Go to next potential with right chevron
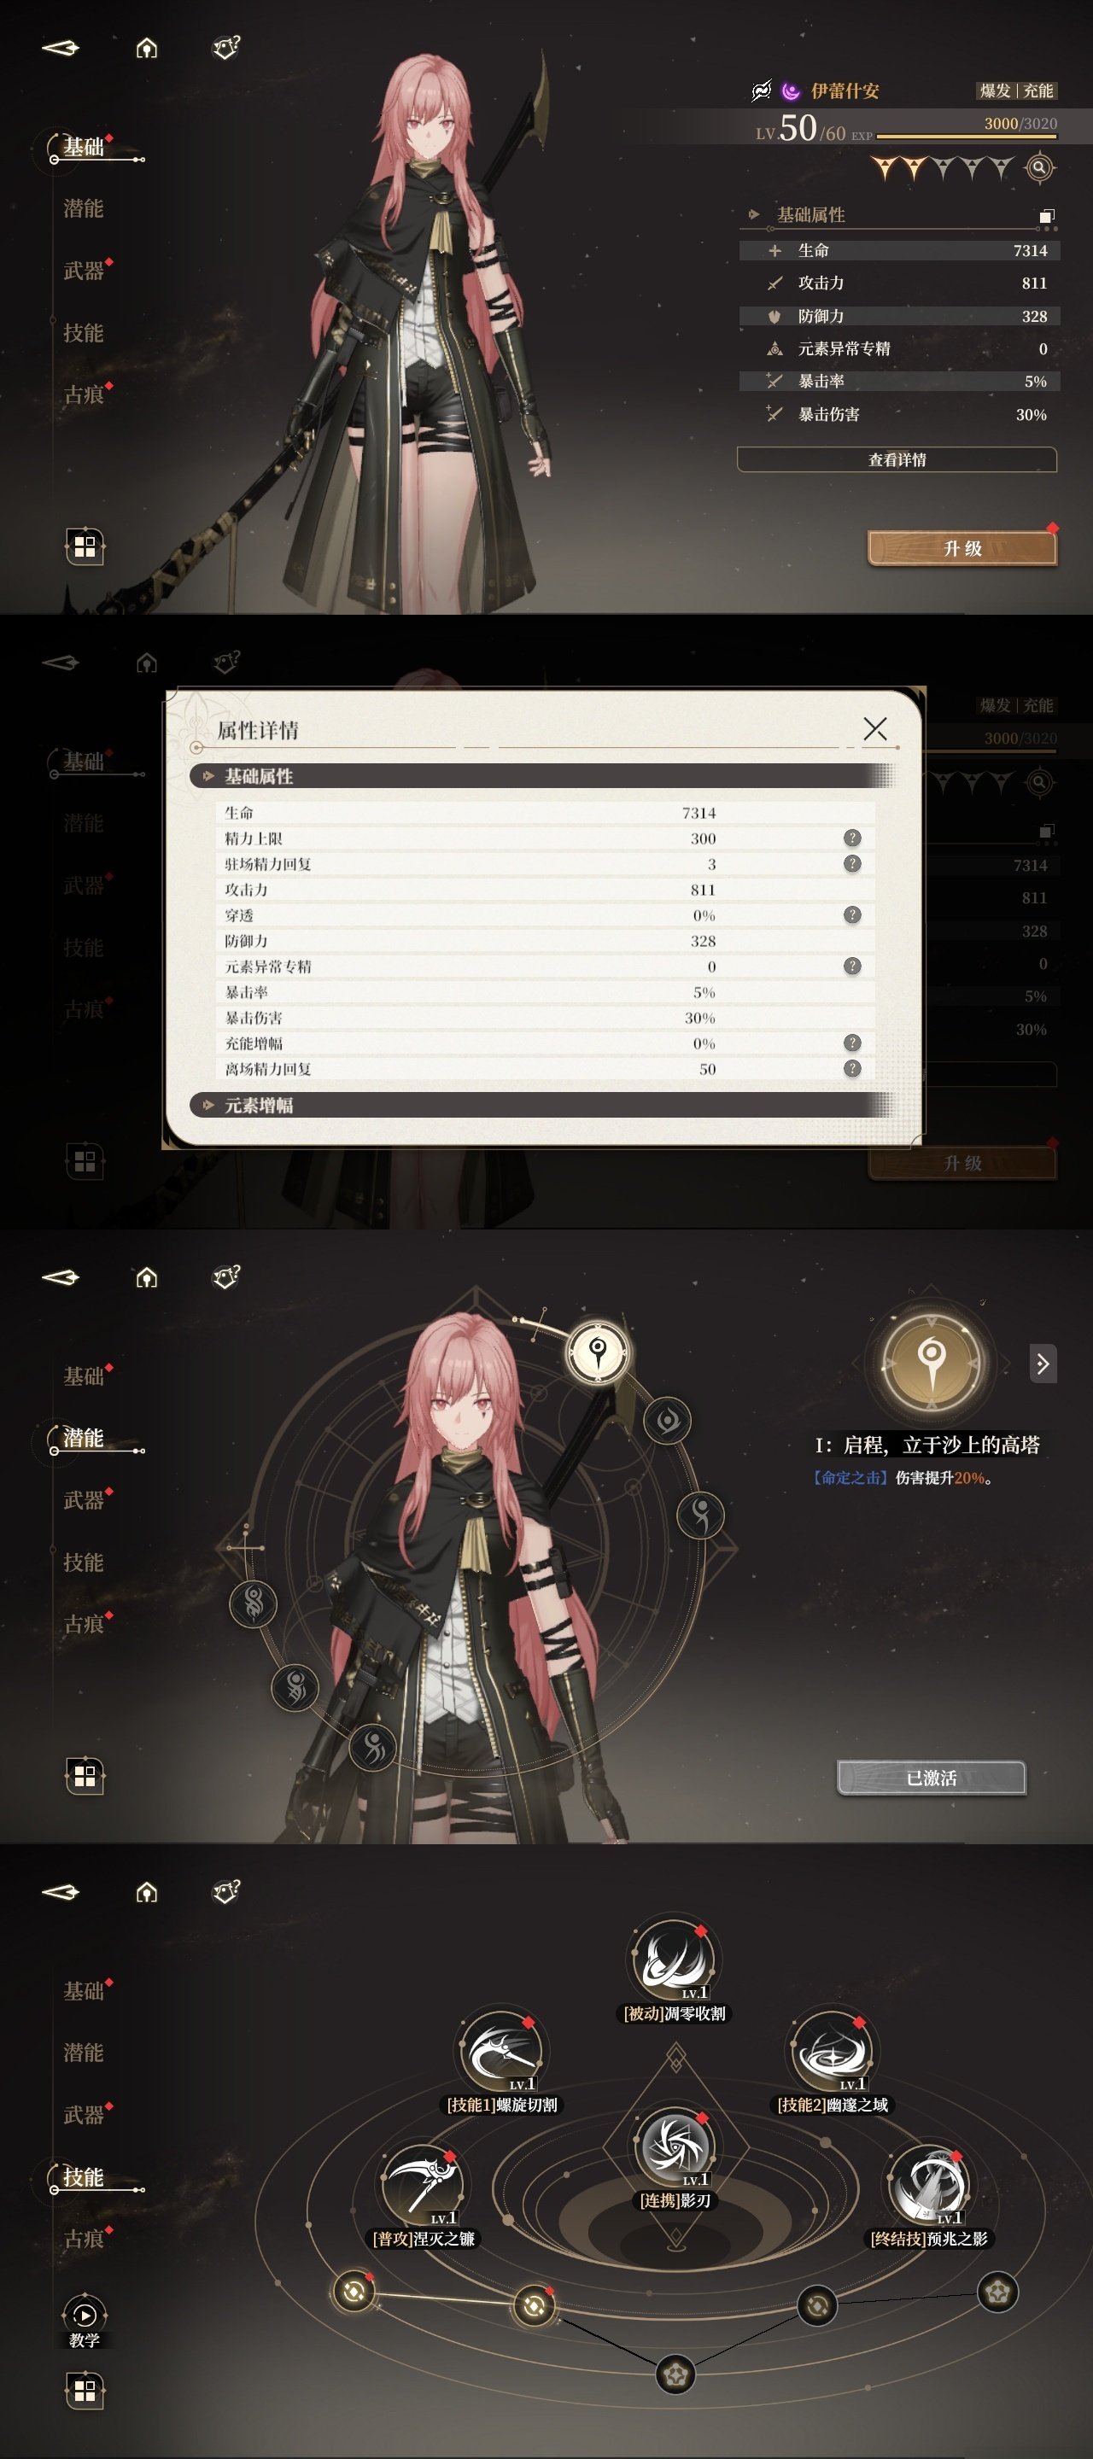Screen dimensions: 1093x2459 click(x=1043, y=1364)
